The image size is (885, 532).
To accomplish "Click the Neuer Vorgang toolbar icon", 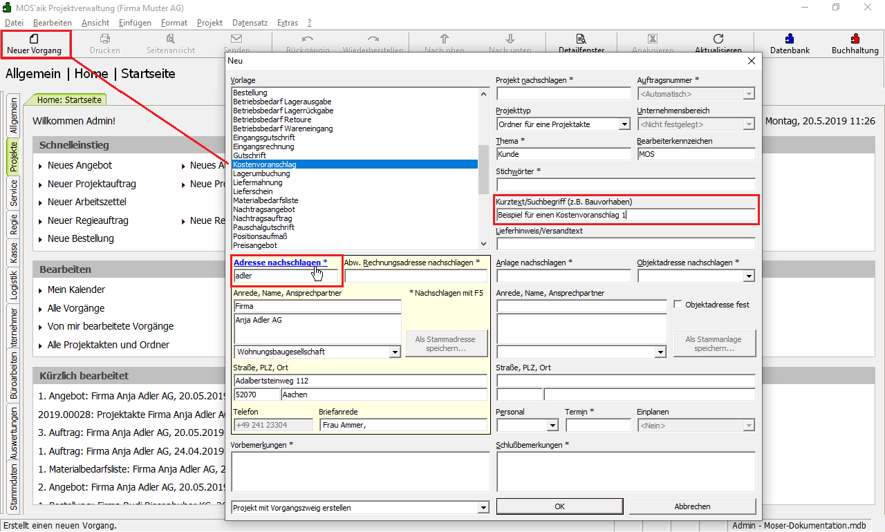I will click(35, 39).
